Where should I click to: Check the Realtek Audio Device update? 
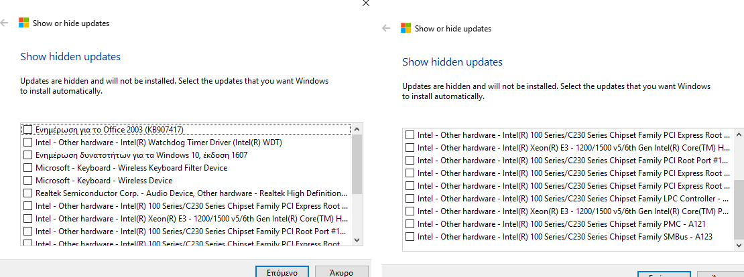point(28,193)
